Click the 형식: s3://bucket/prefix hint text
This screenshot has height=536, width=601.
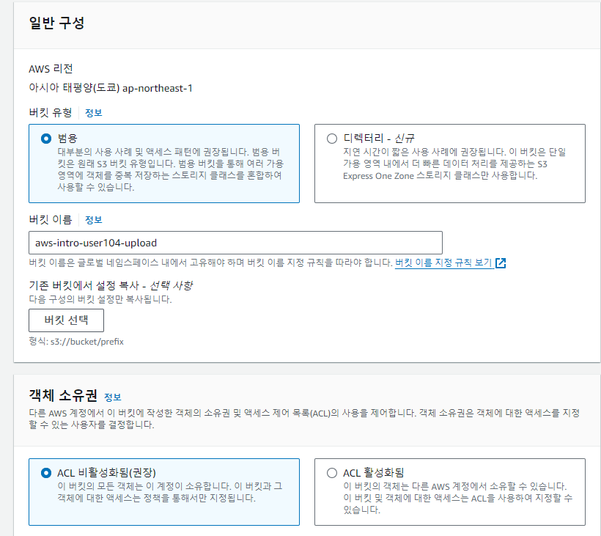point(76,342)
